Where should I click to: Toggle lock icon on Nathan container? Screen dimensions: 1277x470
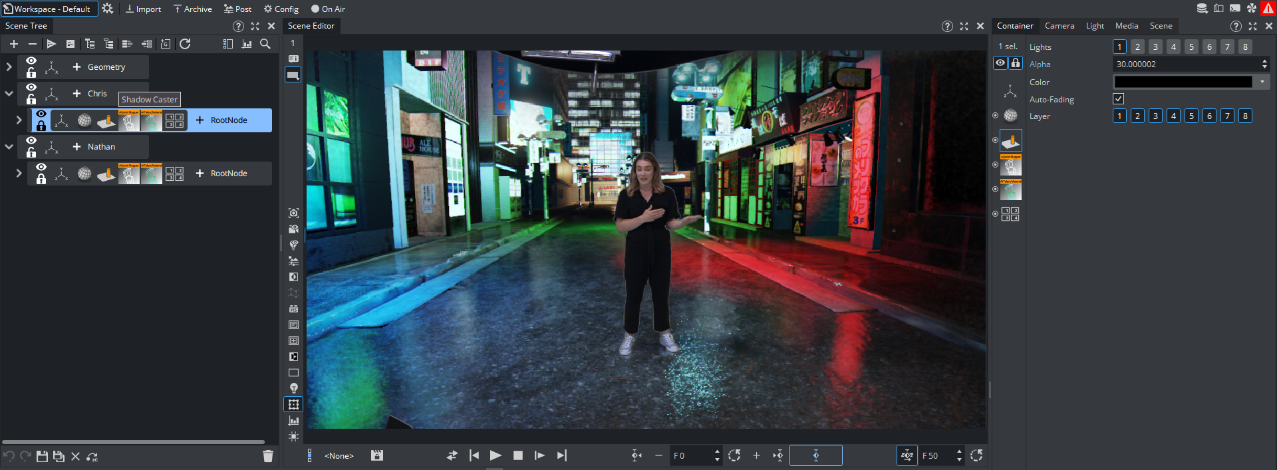31,153
